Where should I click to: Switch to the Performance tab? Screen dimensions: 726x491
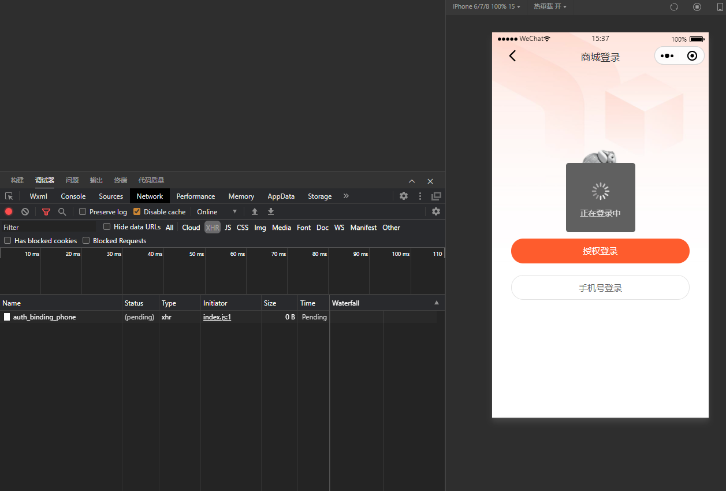[x=196, y=196]
